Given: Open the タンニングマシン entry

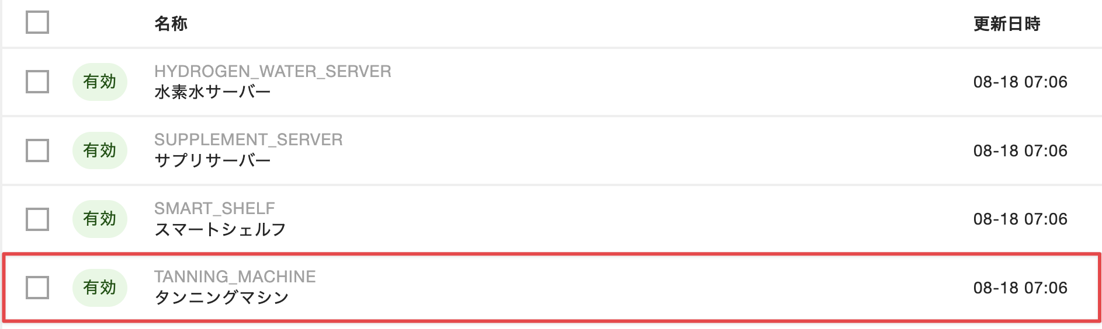Looking at the screenshot, I should [x=221, y=297].
